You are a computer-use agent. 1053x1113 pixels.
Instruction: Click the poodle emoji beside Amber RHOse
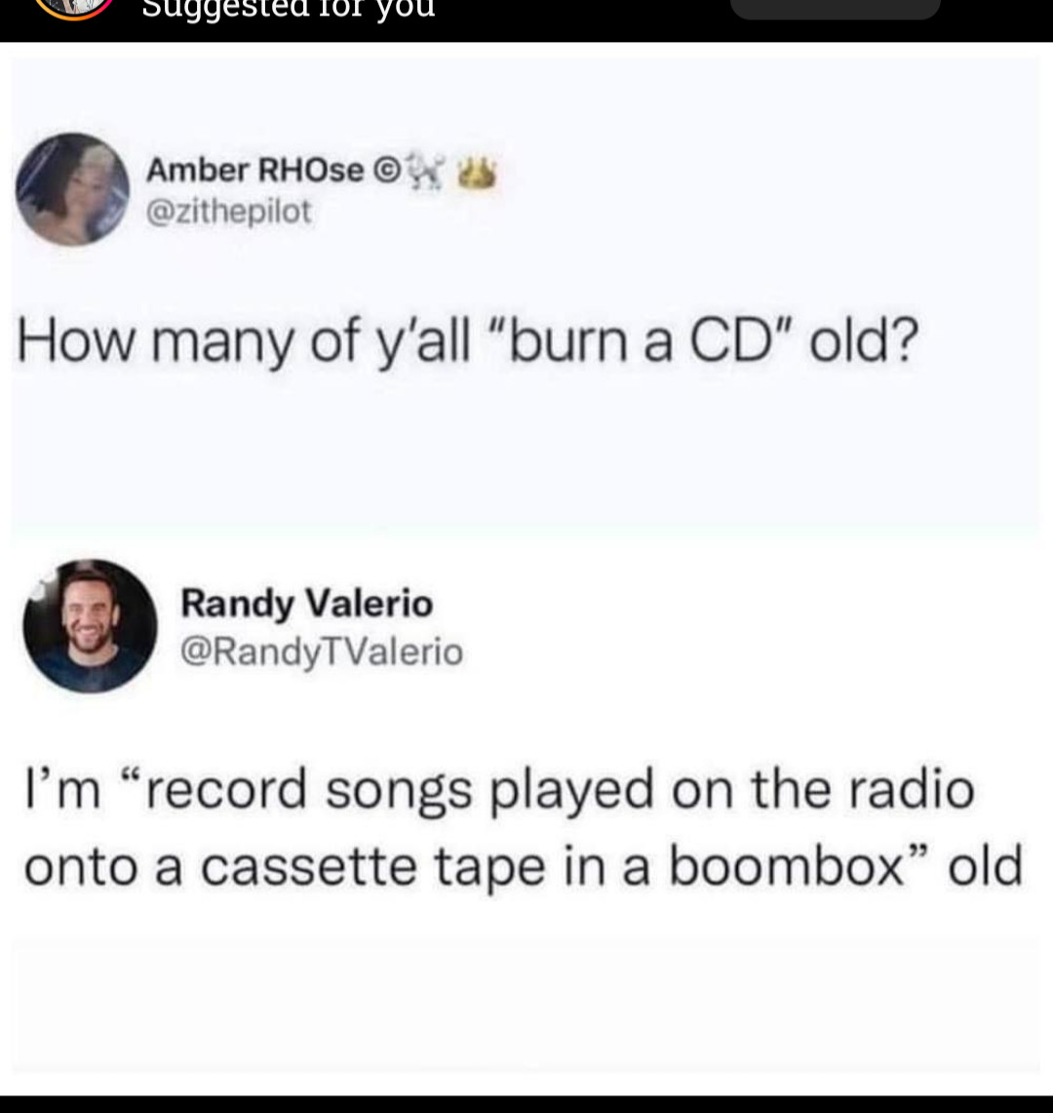click(424, 173)
